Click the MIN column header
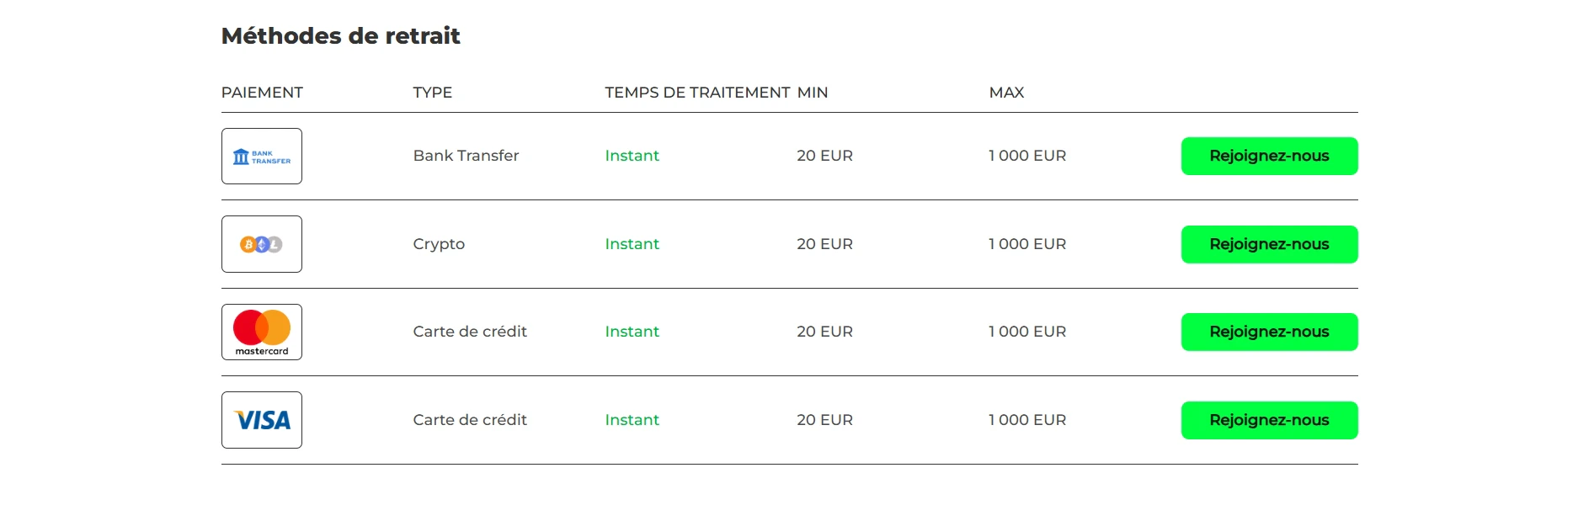The height and width of the screenshot is (505, 1573). tap(813, 93)
